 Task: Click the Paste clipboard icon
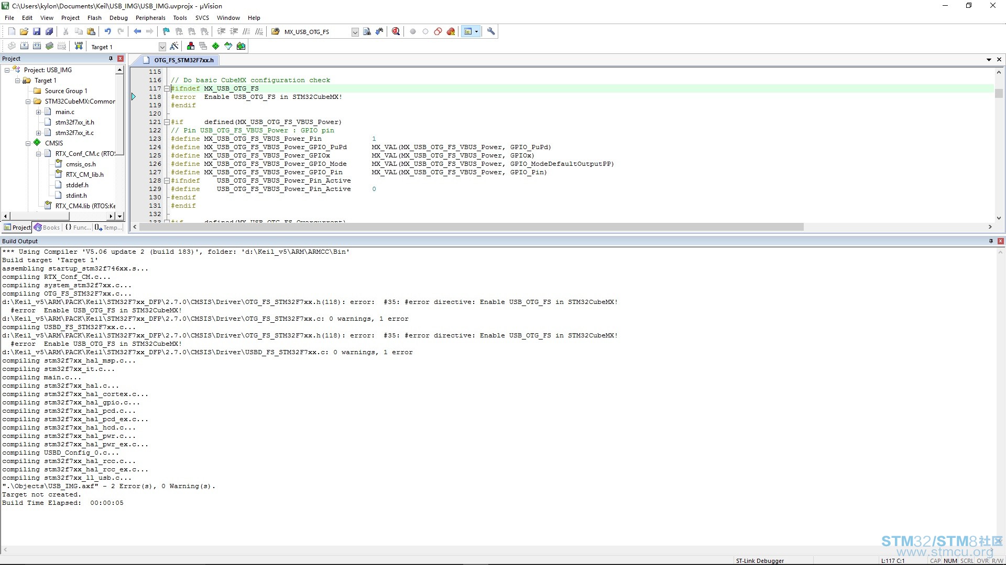91,31
